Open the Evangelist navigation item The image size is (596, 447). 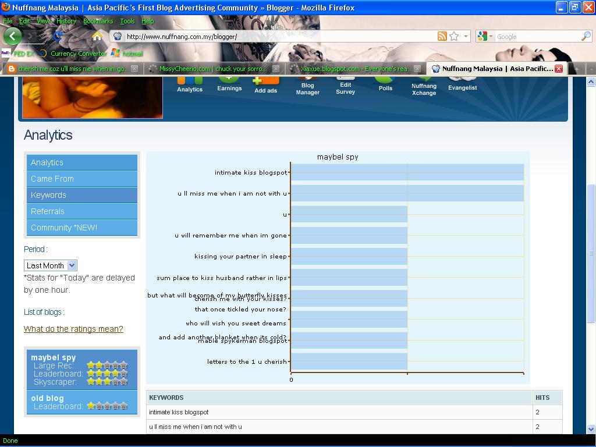(x=462, y=84)
